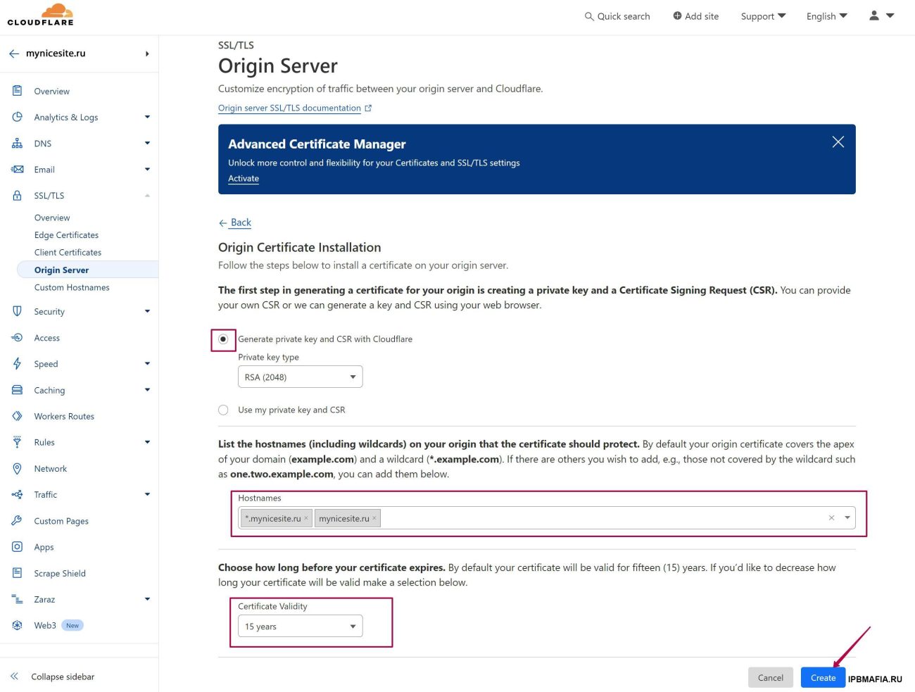Click the Zaraz lines icon
The image size is (915, 692).
tap(17, 599)
